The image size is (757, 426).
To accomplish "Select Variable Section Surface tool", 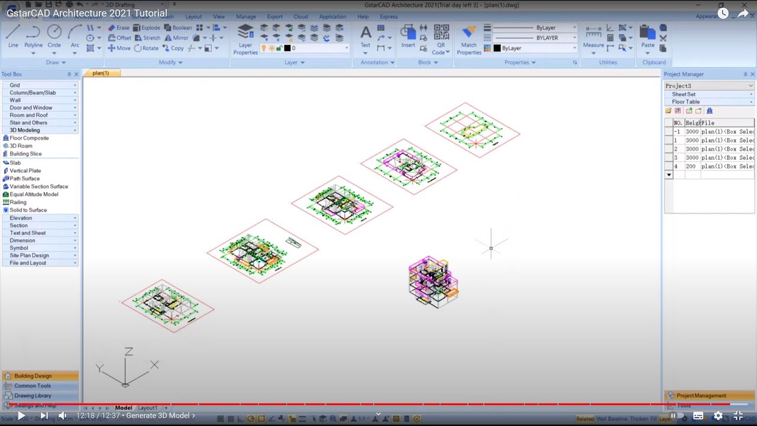I will [x=35, y=186].
